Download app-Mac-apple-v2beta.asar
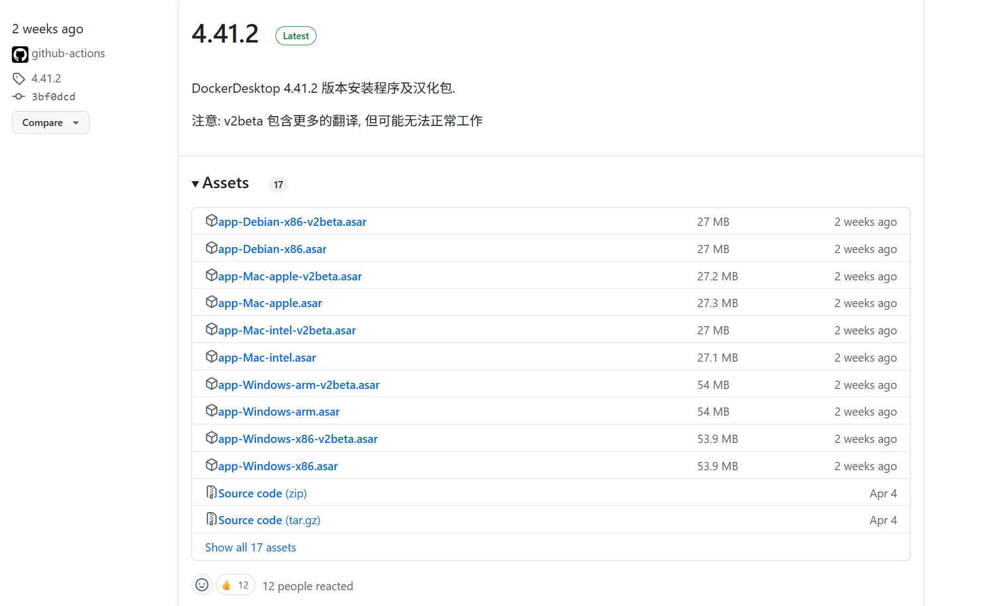The width and height of the screenshot is (1004, 606). click(x=290, y=277)
